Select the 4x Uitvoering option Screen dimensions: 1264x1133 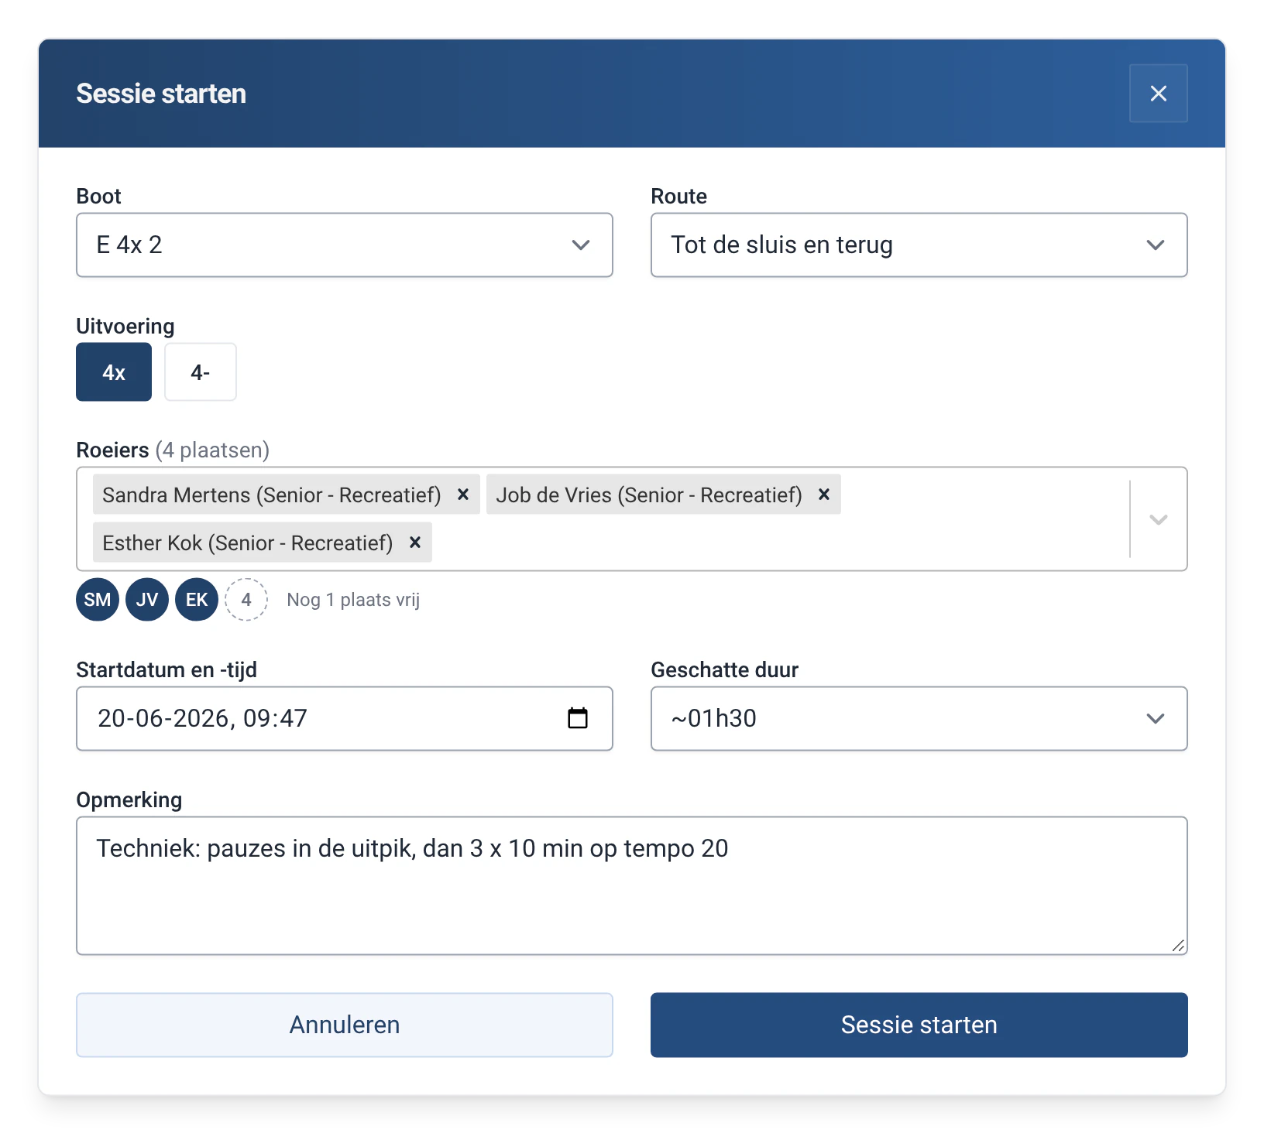click(114, 372)
